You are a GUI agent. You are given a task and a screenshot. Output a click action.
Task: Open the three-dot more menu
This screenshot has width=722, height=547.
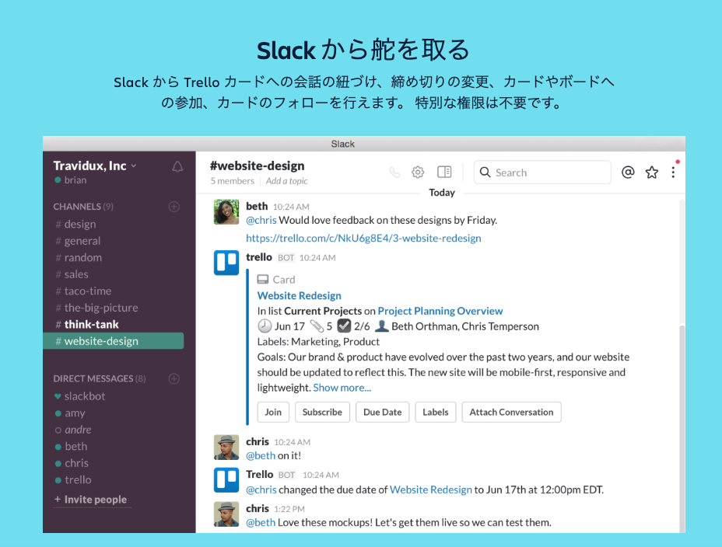[673, 172]
